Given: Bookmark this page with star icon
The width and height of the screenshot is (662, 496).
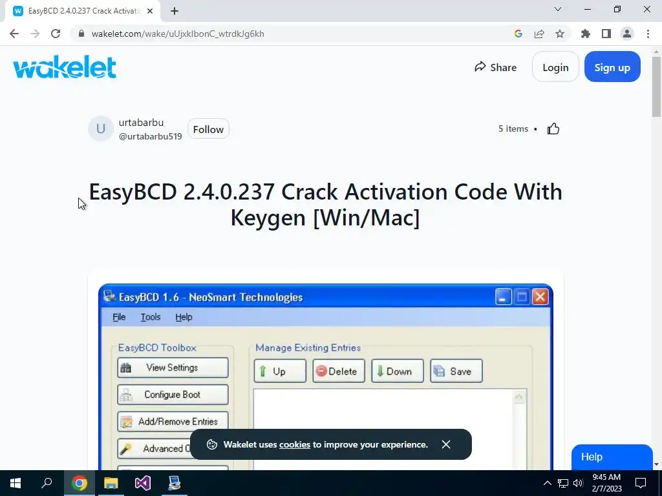Looking at the screenshot, I should (x=560, y=34).
